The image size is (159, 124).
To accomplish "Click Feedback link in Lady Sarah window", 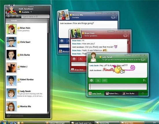I will point(128,55).
